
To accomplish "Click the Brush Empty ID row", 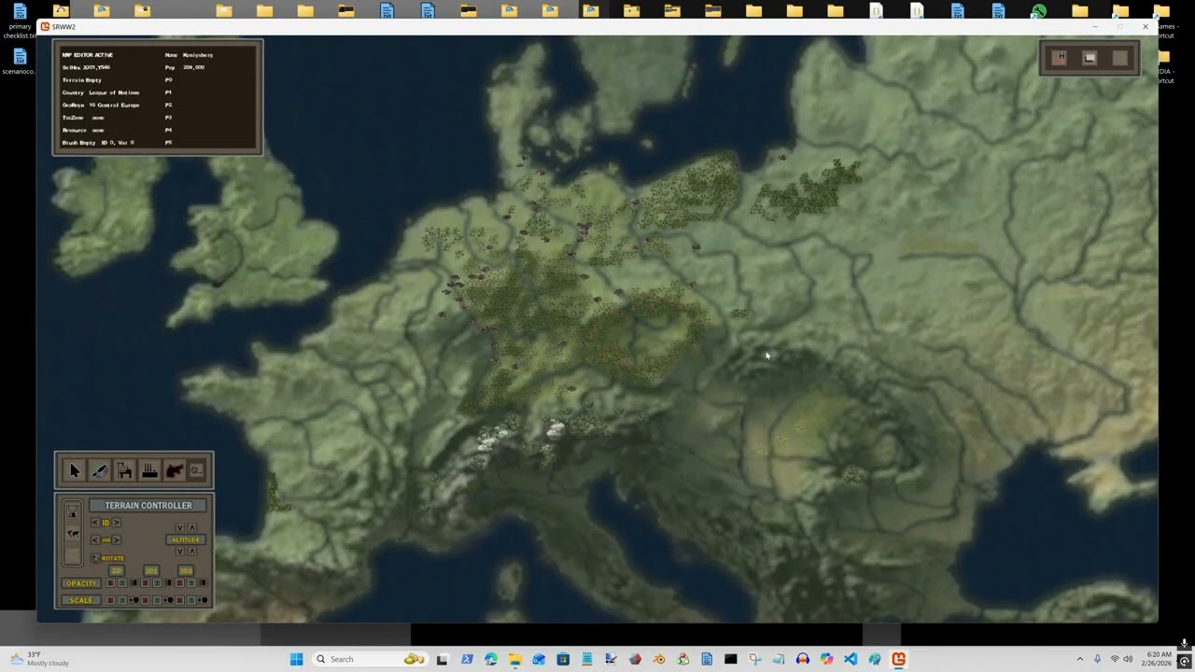I will [x=98, y=143].
